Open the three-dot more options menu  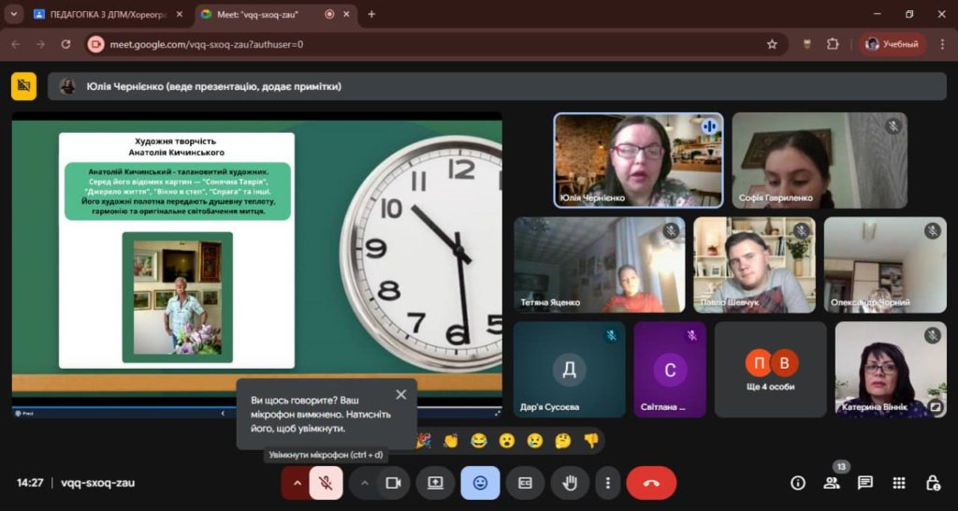point(608,483)
